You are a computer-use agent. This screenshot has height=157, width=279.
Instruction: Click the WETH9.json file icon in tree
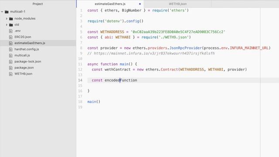(10, 74)
